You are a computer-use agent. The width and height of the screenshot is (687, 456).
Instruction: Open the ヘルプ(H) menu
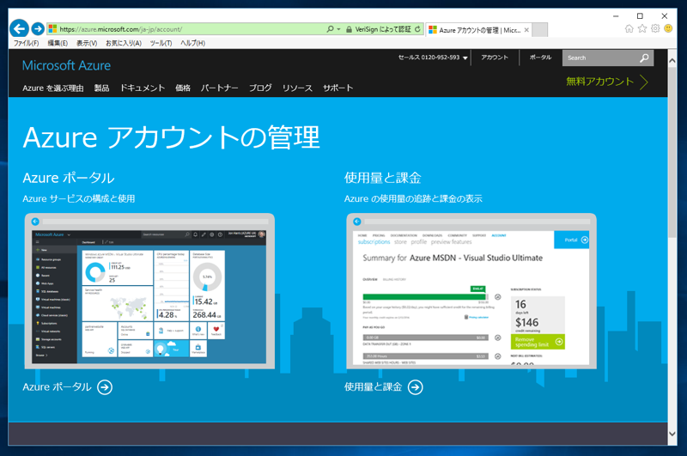(192, 43)
